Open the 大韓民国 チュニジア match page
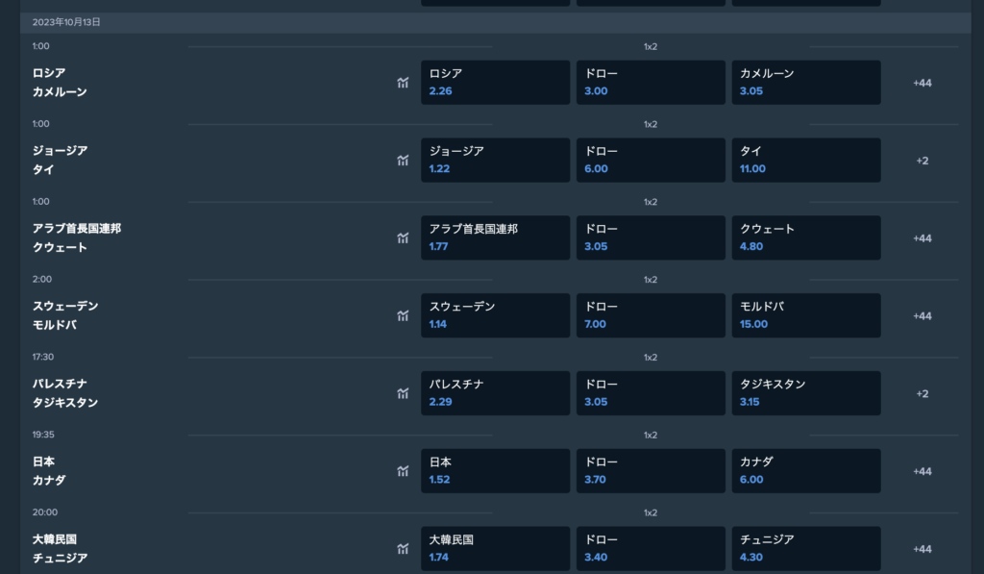984x574 pixels. point(60,548)
